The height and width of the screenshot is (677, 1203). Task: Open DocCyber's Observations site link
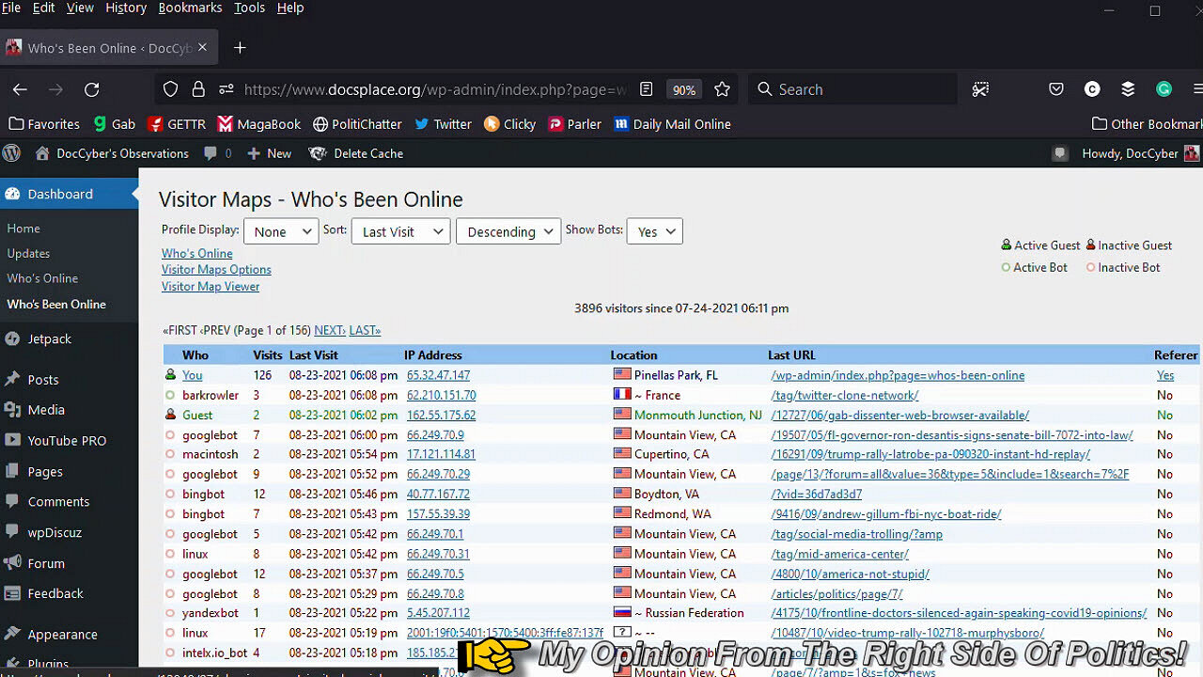tap(112, 153)
